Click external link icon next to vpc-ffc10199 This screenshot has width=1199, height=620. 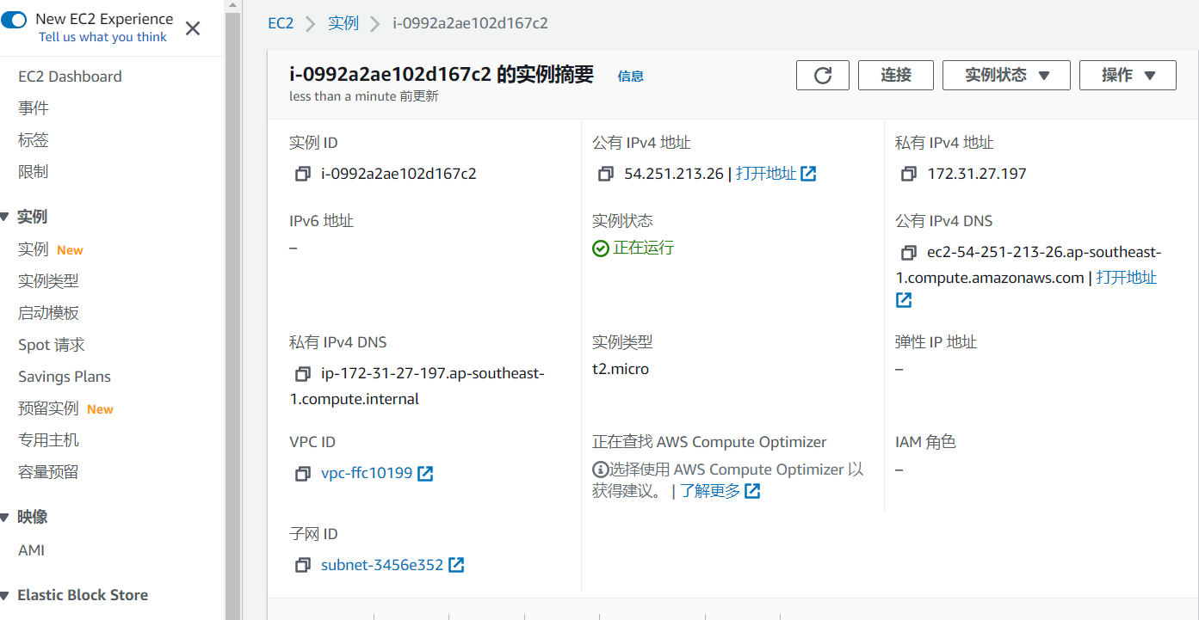pos(425,474)
